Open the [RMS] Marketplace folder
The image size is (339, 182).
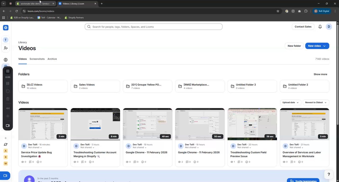click(x=200, y=86)
